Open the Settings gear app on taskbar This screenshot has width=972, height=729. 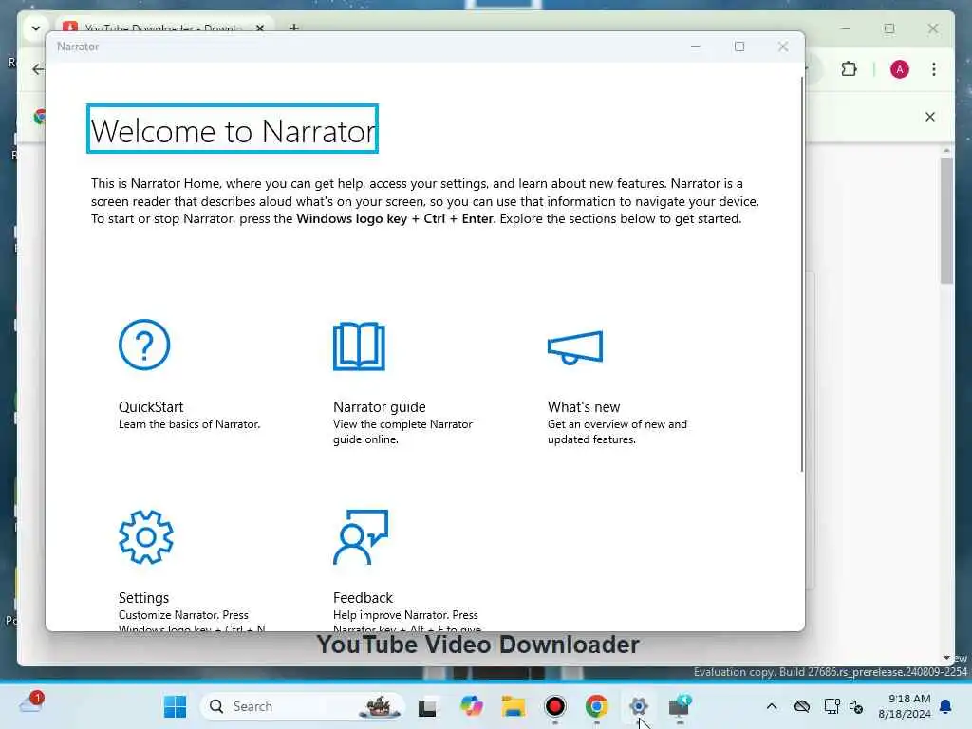[638, 706]
